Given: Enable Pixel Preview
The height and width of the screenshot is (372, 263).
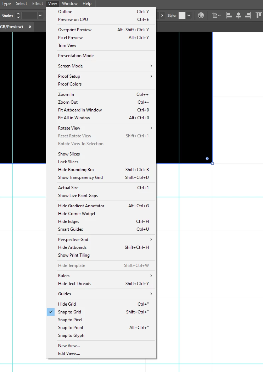Looking at the screenshot, I should click(x=101, y=38).
